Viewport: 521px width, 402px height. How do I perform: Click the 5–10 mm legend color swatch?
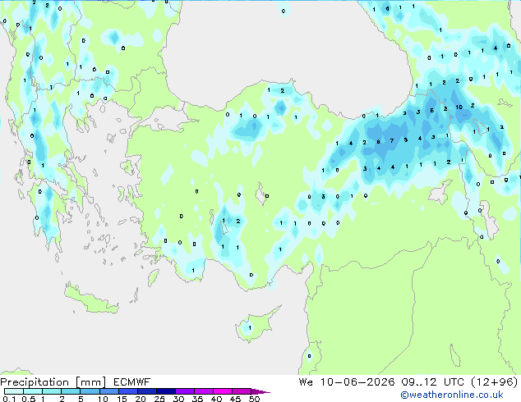90,391
